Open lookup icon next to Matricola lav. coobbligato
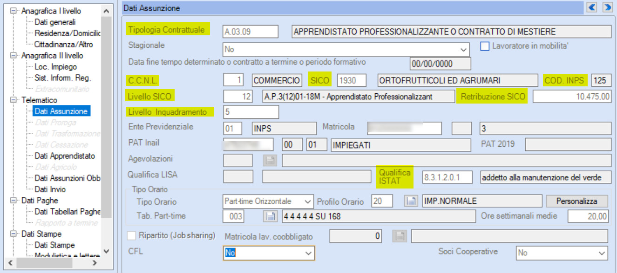Viewport: 617px width, 273px height. (x=399, y=236)
